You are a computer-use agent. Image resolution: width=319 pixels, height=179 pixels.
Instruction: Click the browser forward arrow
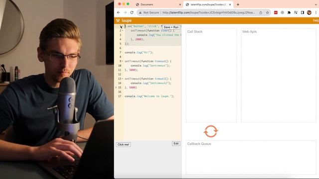pyautogui.click(x=125, y=12)
